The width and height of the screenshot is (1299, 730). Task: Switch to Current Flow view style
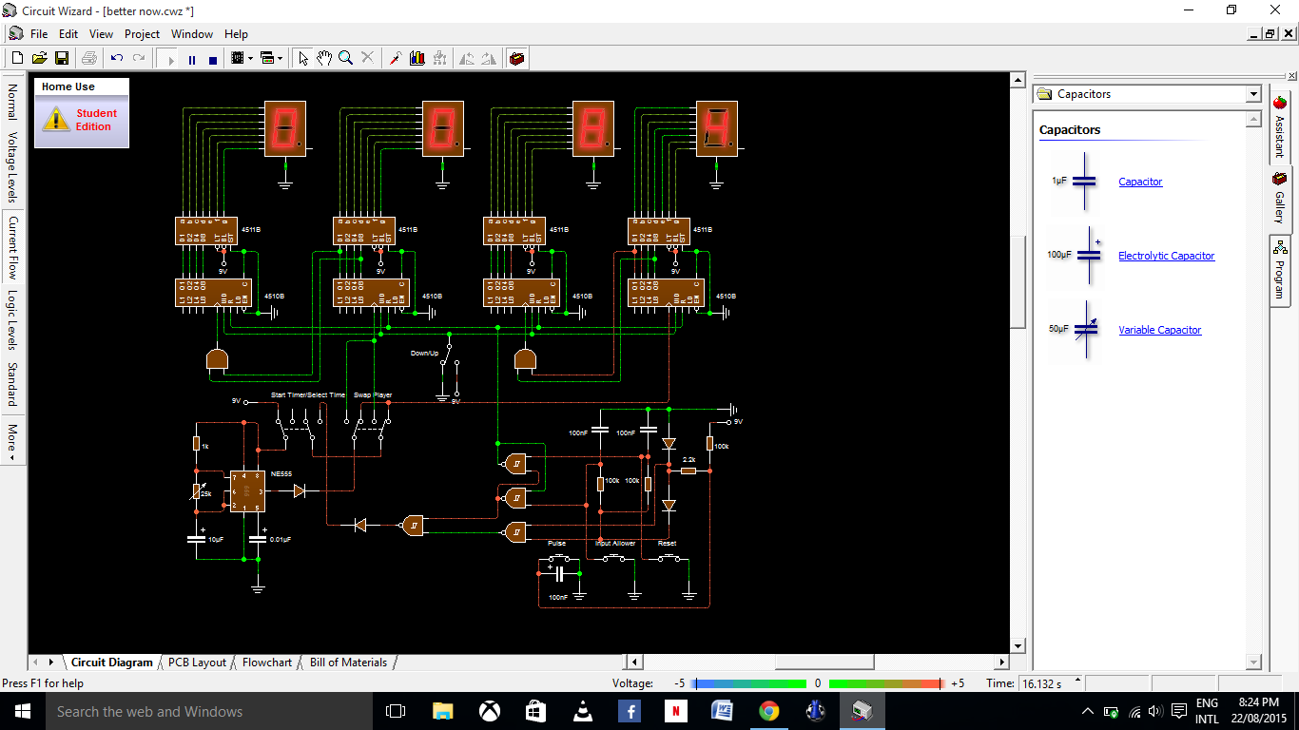coord(12,247)
